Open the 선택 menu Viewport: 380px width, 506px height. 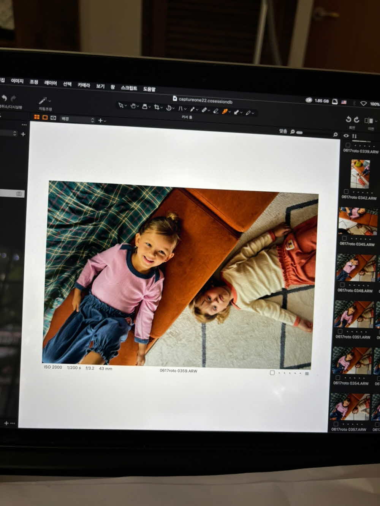click(67, 84)
